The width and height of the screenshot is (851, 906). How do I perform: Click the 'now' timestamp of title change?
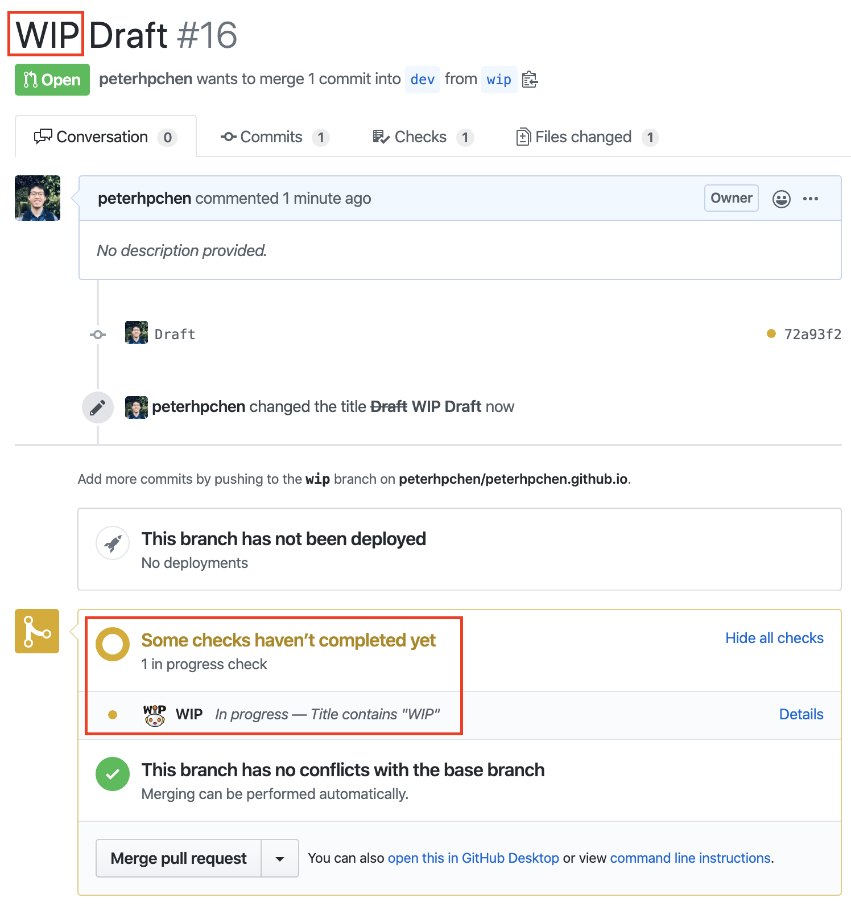500,406
